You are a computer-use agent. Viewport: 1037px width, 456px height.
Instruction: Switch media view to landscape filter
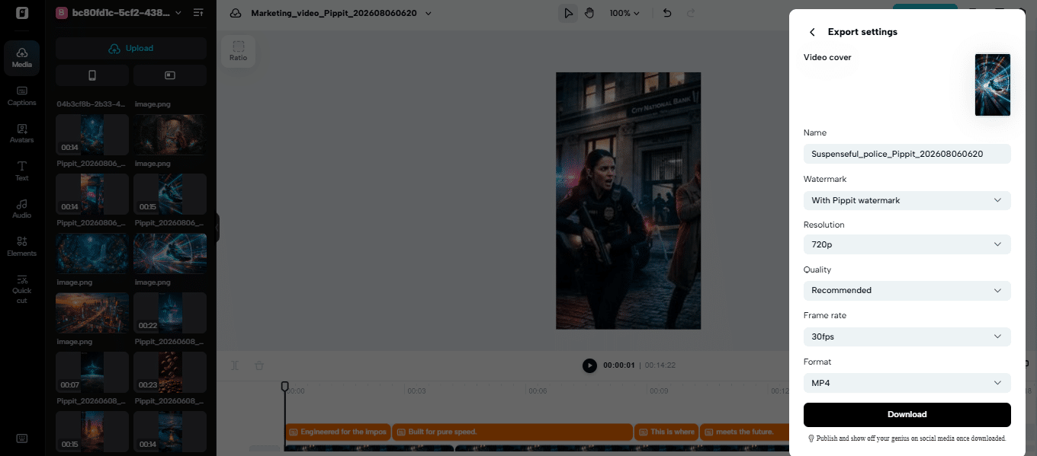tap(170, 75)
